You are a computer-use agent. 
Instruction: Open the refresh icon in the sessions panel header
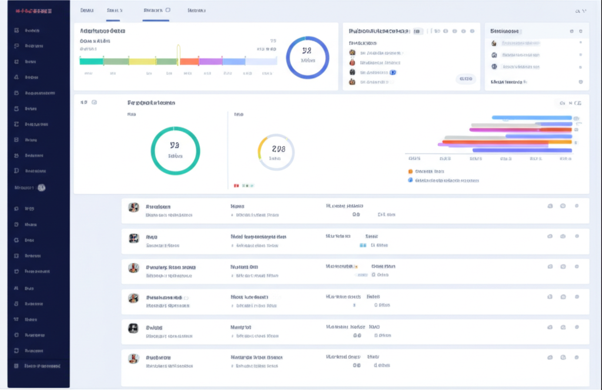[x=571, y=31]
